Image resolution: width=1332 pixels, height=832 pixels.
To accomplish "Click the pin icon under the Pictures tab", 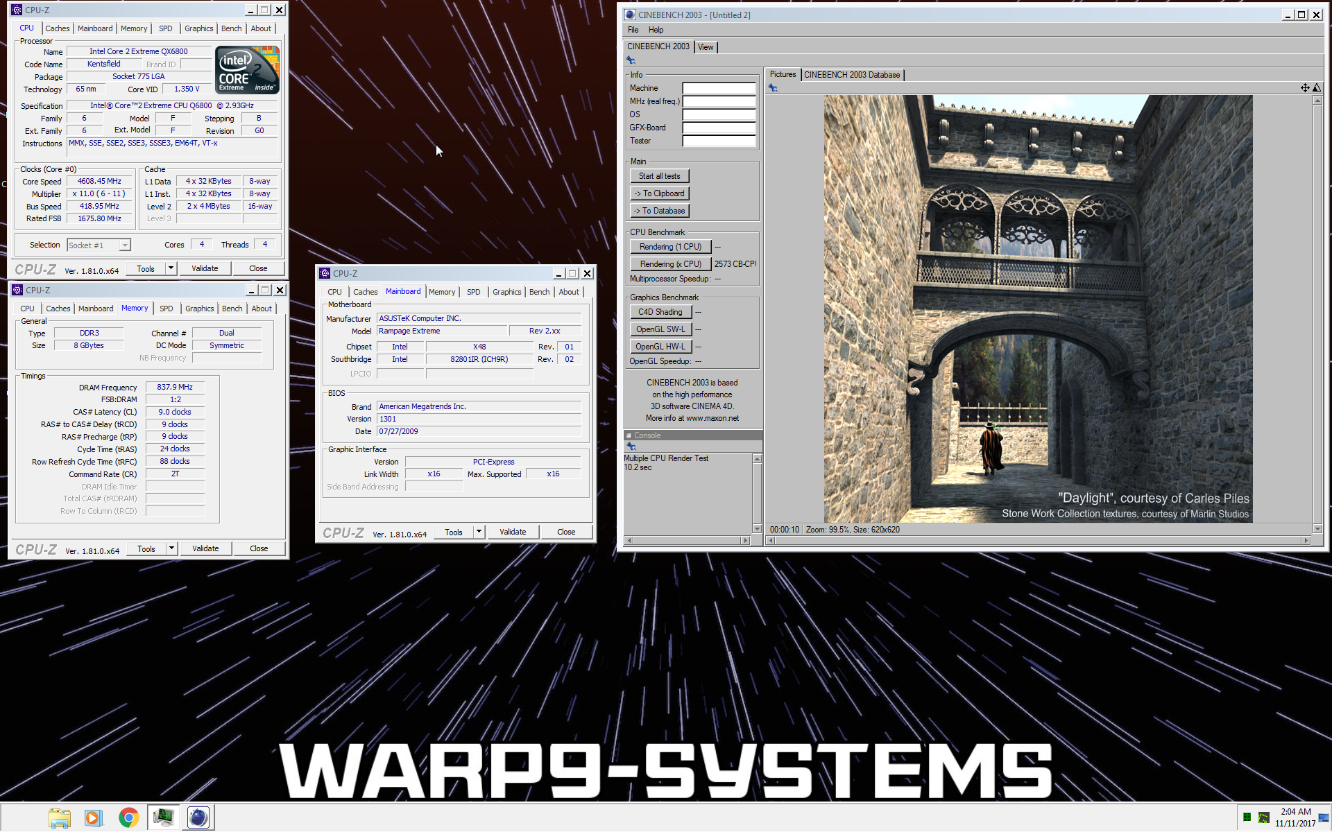I will (773, 88).
